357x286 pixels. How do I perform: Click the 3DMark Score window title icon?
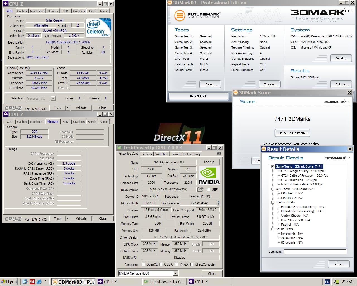(x=236, y=93)
